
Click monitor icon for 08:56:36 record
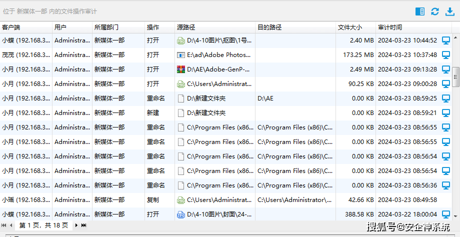(446, 185)
